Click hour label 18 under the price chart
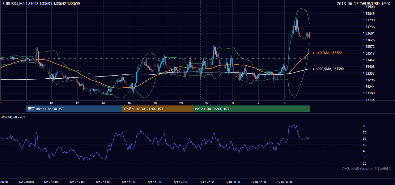Viewport: 395px width, 185px height. 155,103
